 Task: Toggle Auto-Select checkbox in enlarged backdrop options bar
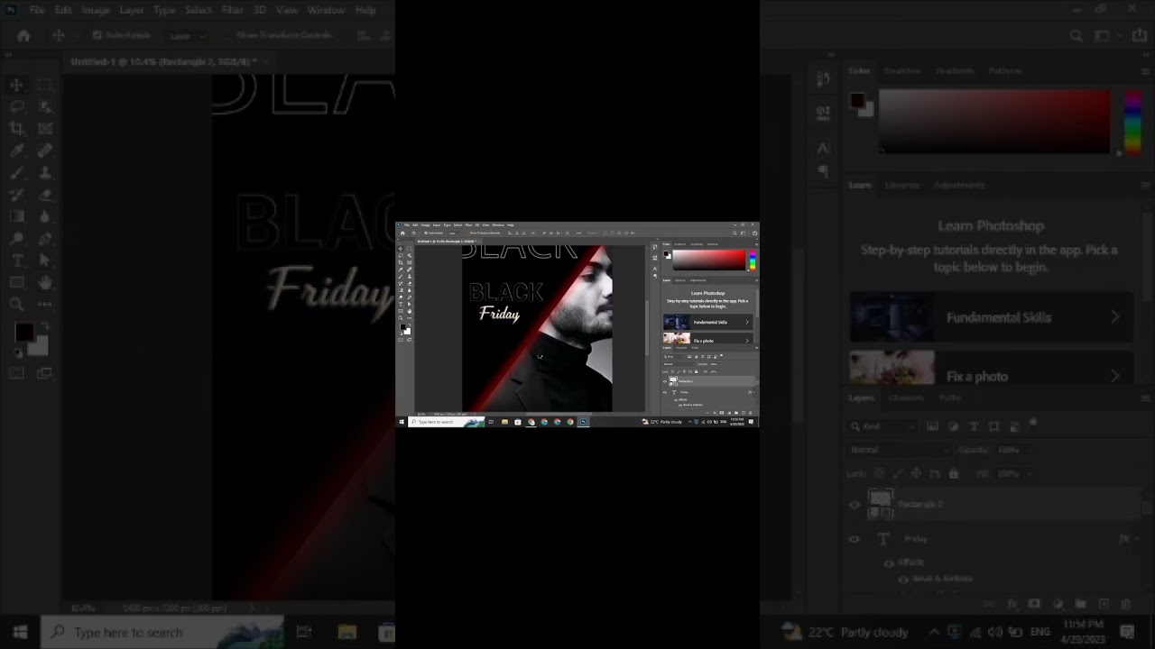point(97,35)
